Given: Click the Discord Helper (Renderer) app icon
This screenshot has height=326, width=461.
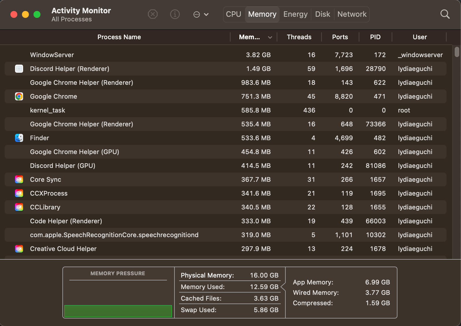Looking at the screenshot, I should [19, 69].
